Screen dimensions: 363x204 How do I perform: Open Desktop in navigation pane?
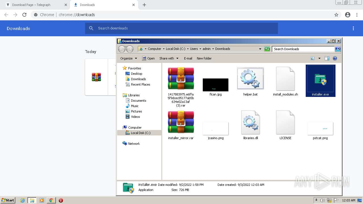pyautogui.click(x=134, y=74)
